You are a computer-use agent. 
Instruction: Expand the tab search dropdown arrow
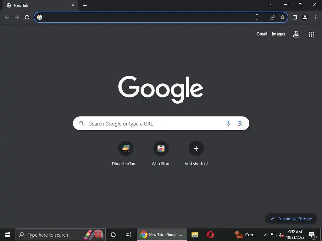[x=271, y=4]
